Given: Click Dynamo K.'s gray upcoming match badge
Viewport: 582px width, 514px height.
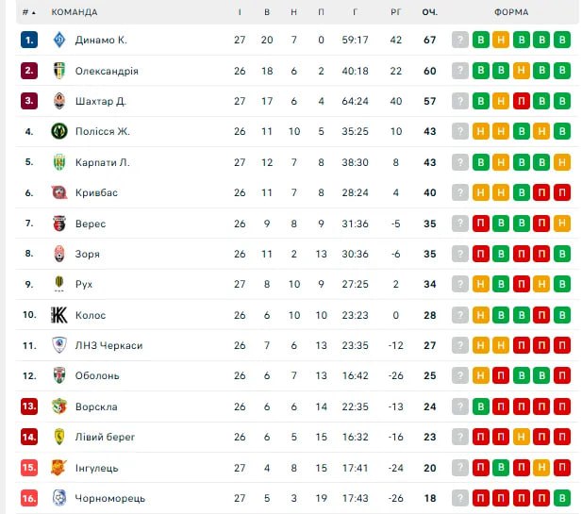Looking at the screenshot, I should (x=460, y=41).
